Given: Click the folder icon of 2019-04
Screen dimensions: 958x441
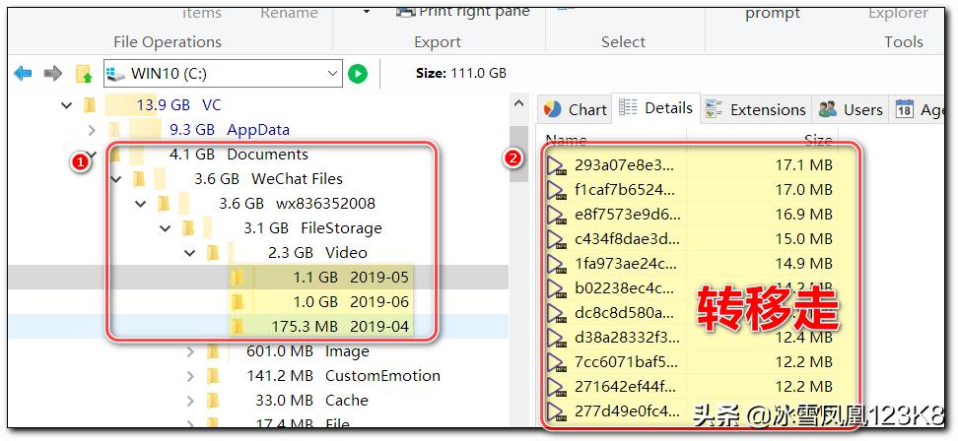Looking at the screenshot, I should 238,327.
